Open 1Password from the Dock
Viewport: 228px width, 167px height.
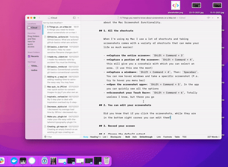(45, 161)
